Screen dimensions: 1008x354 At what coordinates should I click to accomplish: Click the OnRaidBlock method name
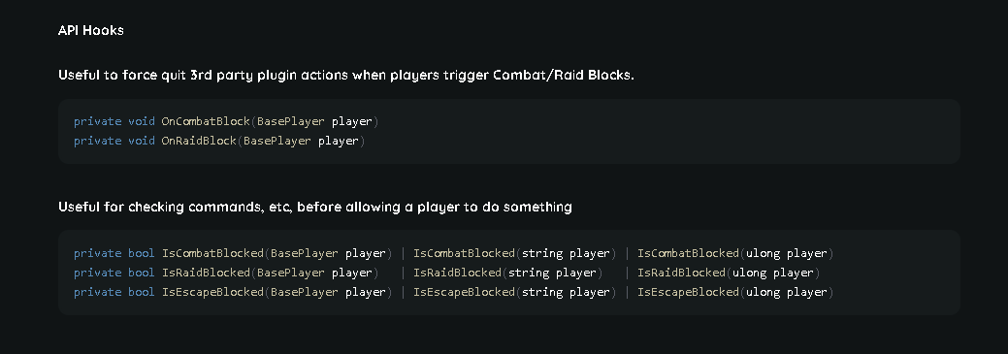tap(199, 141)
